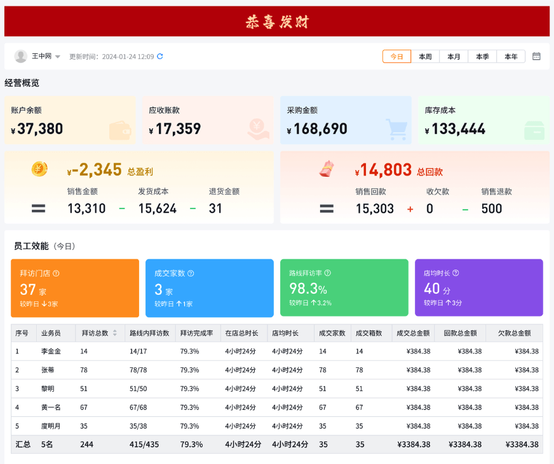Viewport: 554px width, 464px height.
Task: Click help icon next to 店均时长
Action: pos(456,273)
